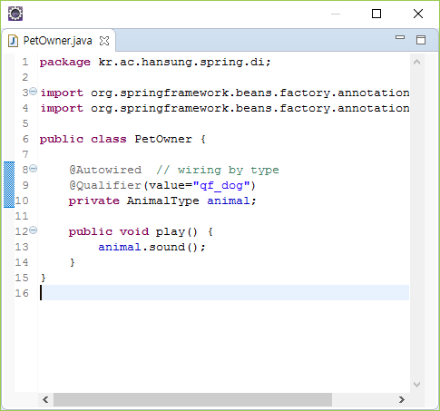Click the field name "animal;" on line 10
Image resolution: width=440 pixels, height=411 pixels.
point(231,201)
